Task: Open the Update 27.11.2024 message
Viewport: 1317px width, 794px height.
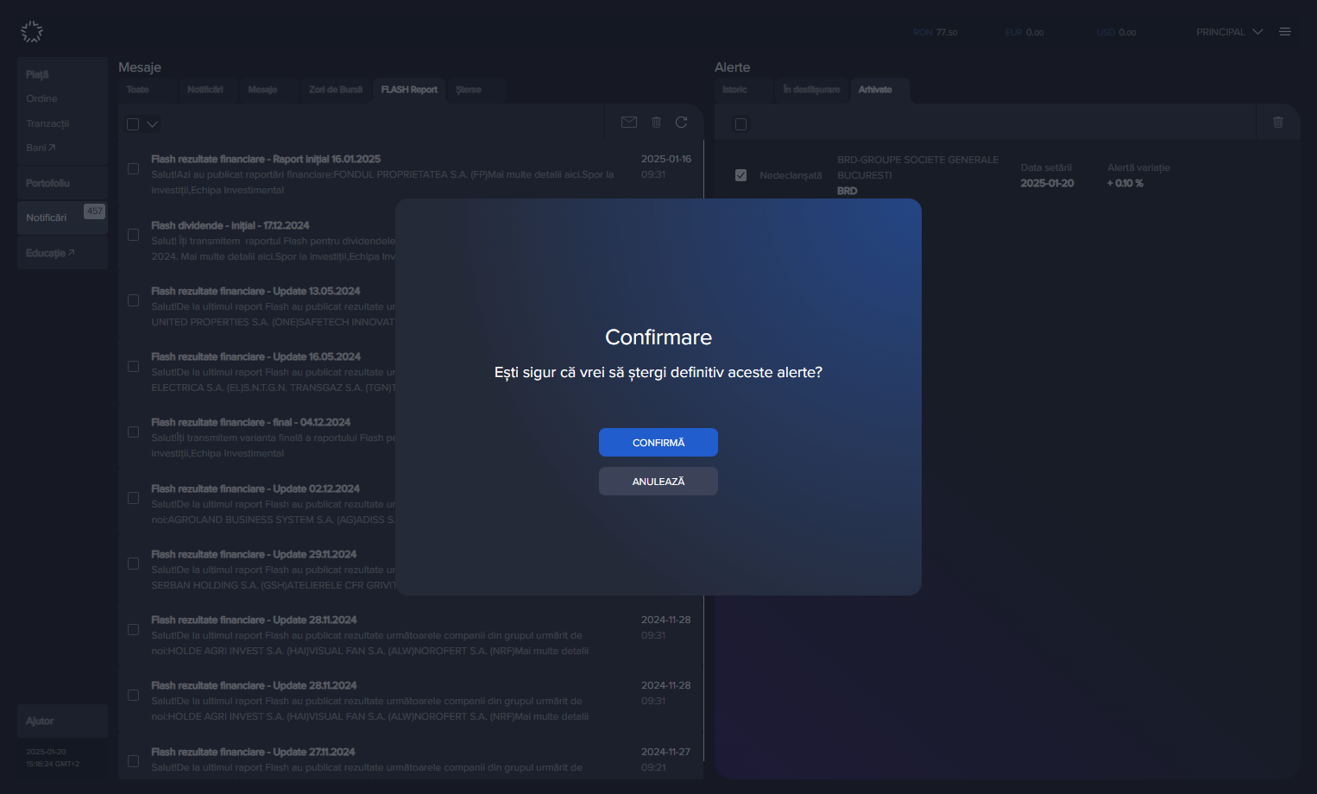Action: (411, 759)
